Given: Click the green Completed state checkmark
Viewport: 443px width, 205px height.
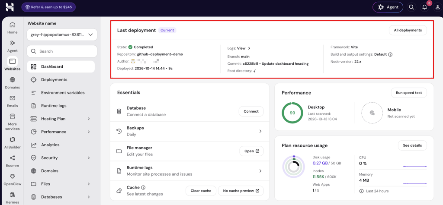Looking at the screenshot, I should click(x=130, y=47).
